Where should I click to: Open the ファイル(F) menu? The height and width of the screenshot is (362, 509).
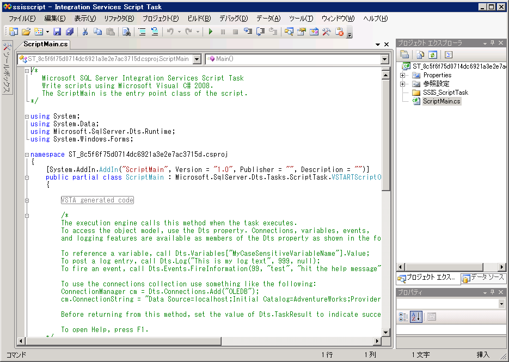pyautogui.click(x=22, y=19)
